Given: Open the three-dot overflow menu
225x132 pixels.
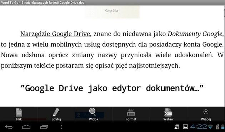Looking at the screenshot, I should pos(62,127).
